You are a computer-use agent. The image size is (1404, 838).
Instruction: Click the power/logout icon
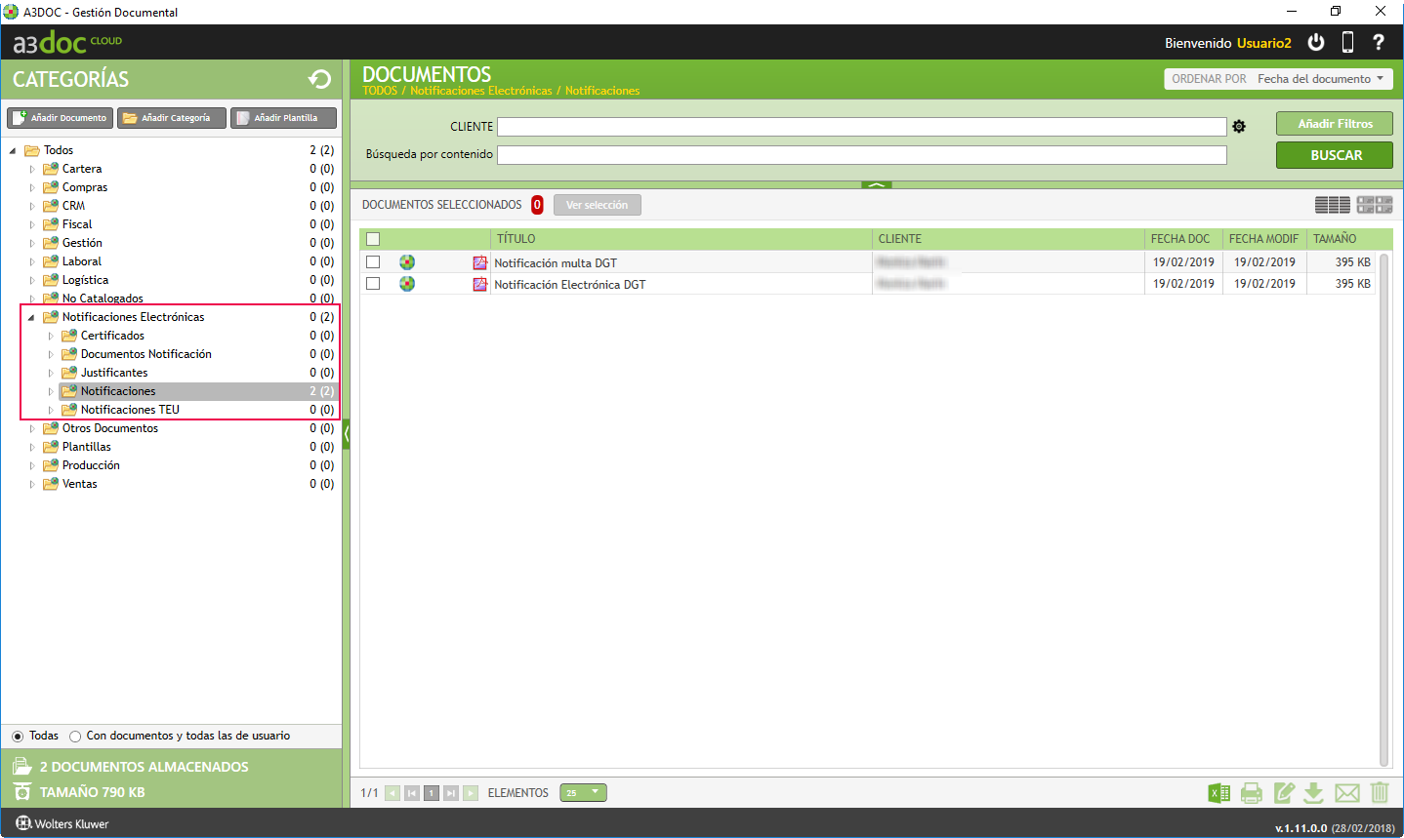1316,42
